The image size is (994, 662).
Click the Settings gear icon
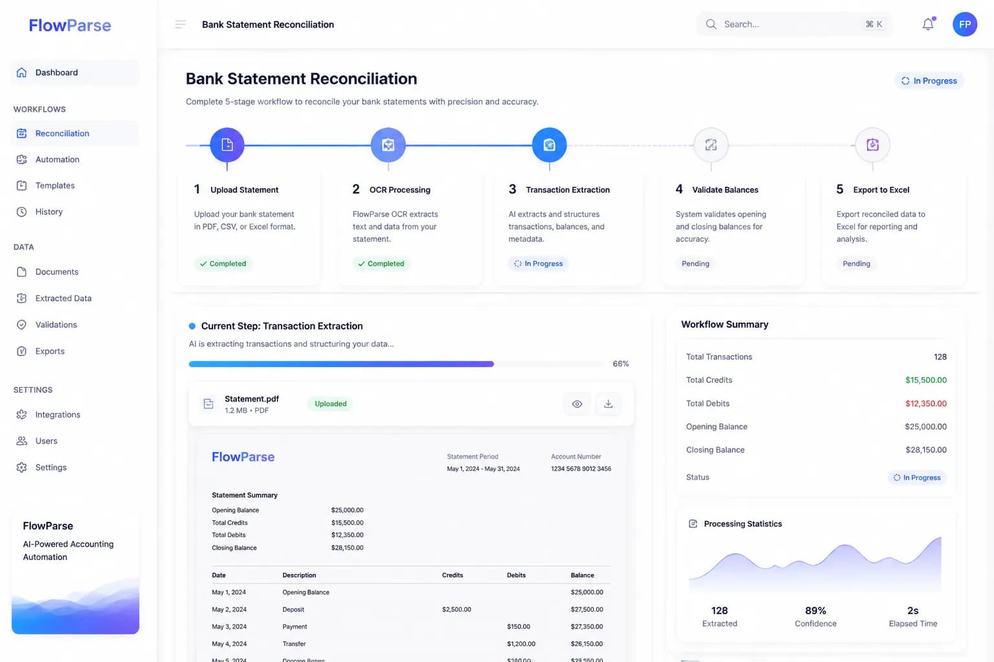tap(21, 467)
